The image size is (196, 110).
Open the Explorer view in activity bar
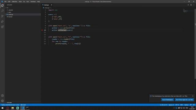(2, 5)
